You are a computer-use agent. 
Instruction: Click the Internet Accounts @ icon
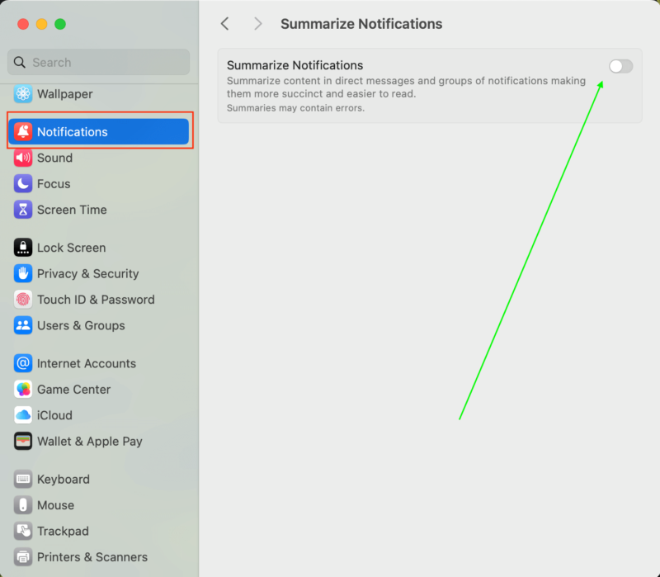pyautogui.click(x=23, y=363)
